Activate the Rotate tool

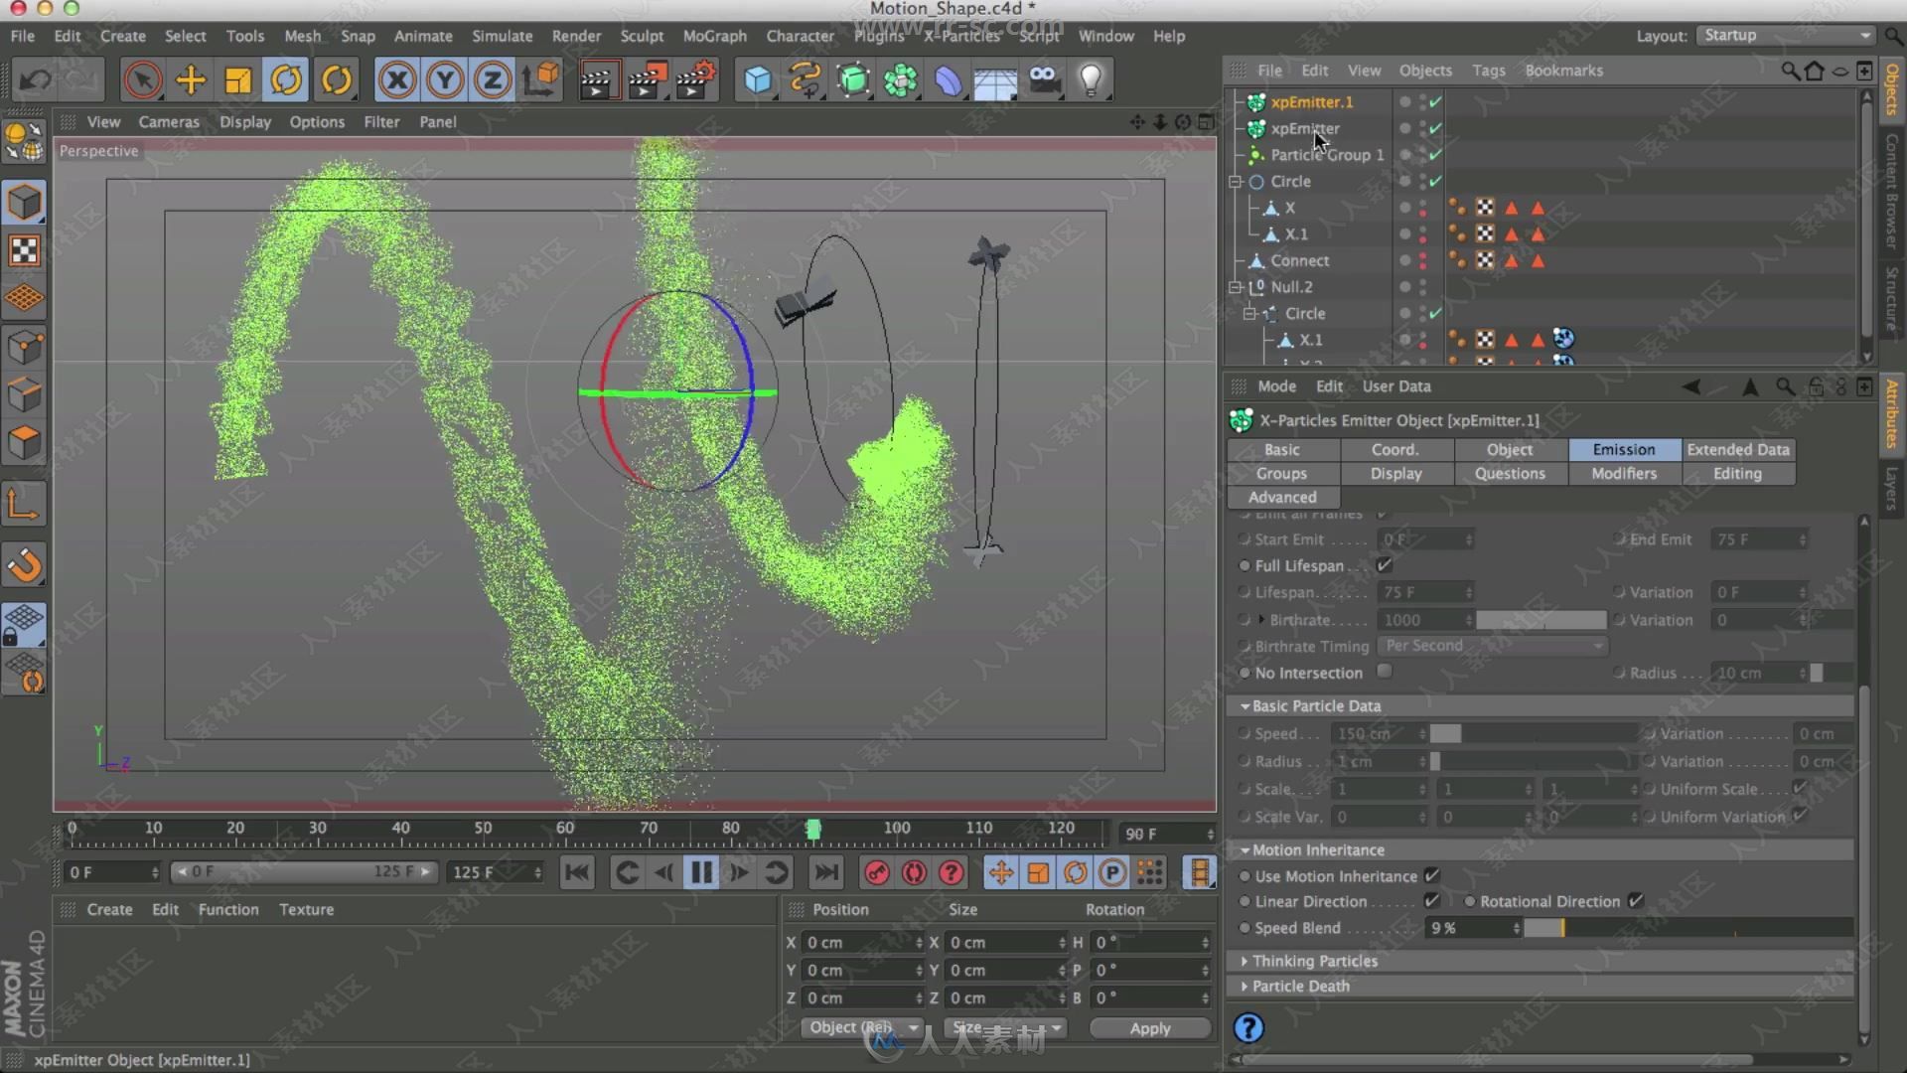(x=286, y=79)
